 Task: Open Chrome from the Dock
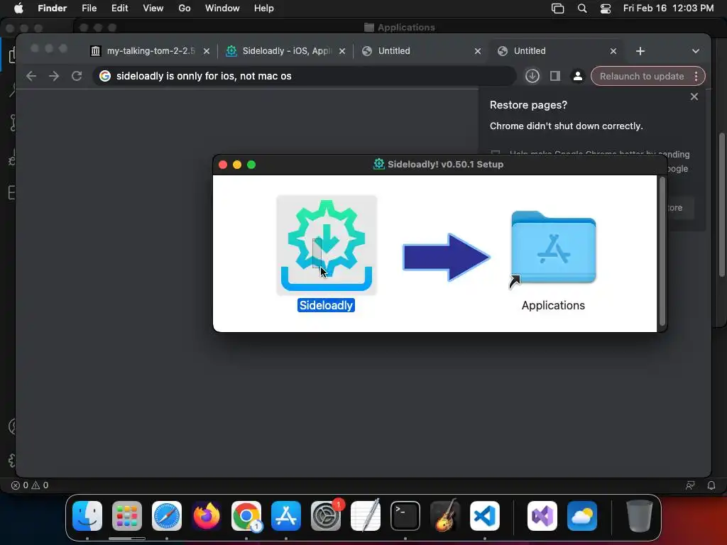246,516
